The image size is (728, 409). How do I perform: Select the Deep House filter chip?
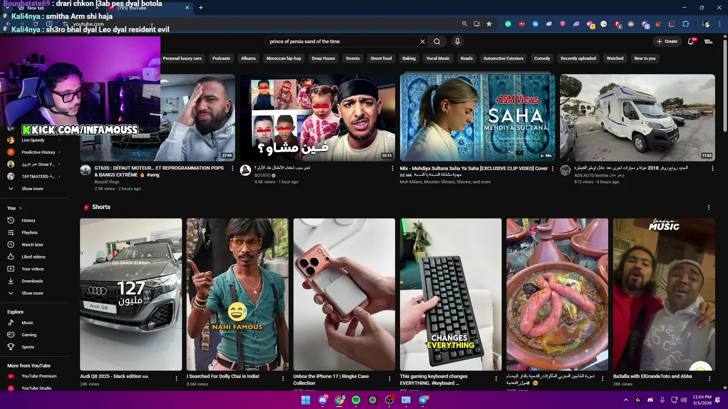(x=323, y=59)
